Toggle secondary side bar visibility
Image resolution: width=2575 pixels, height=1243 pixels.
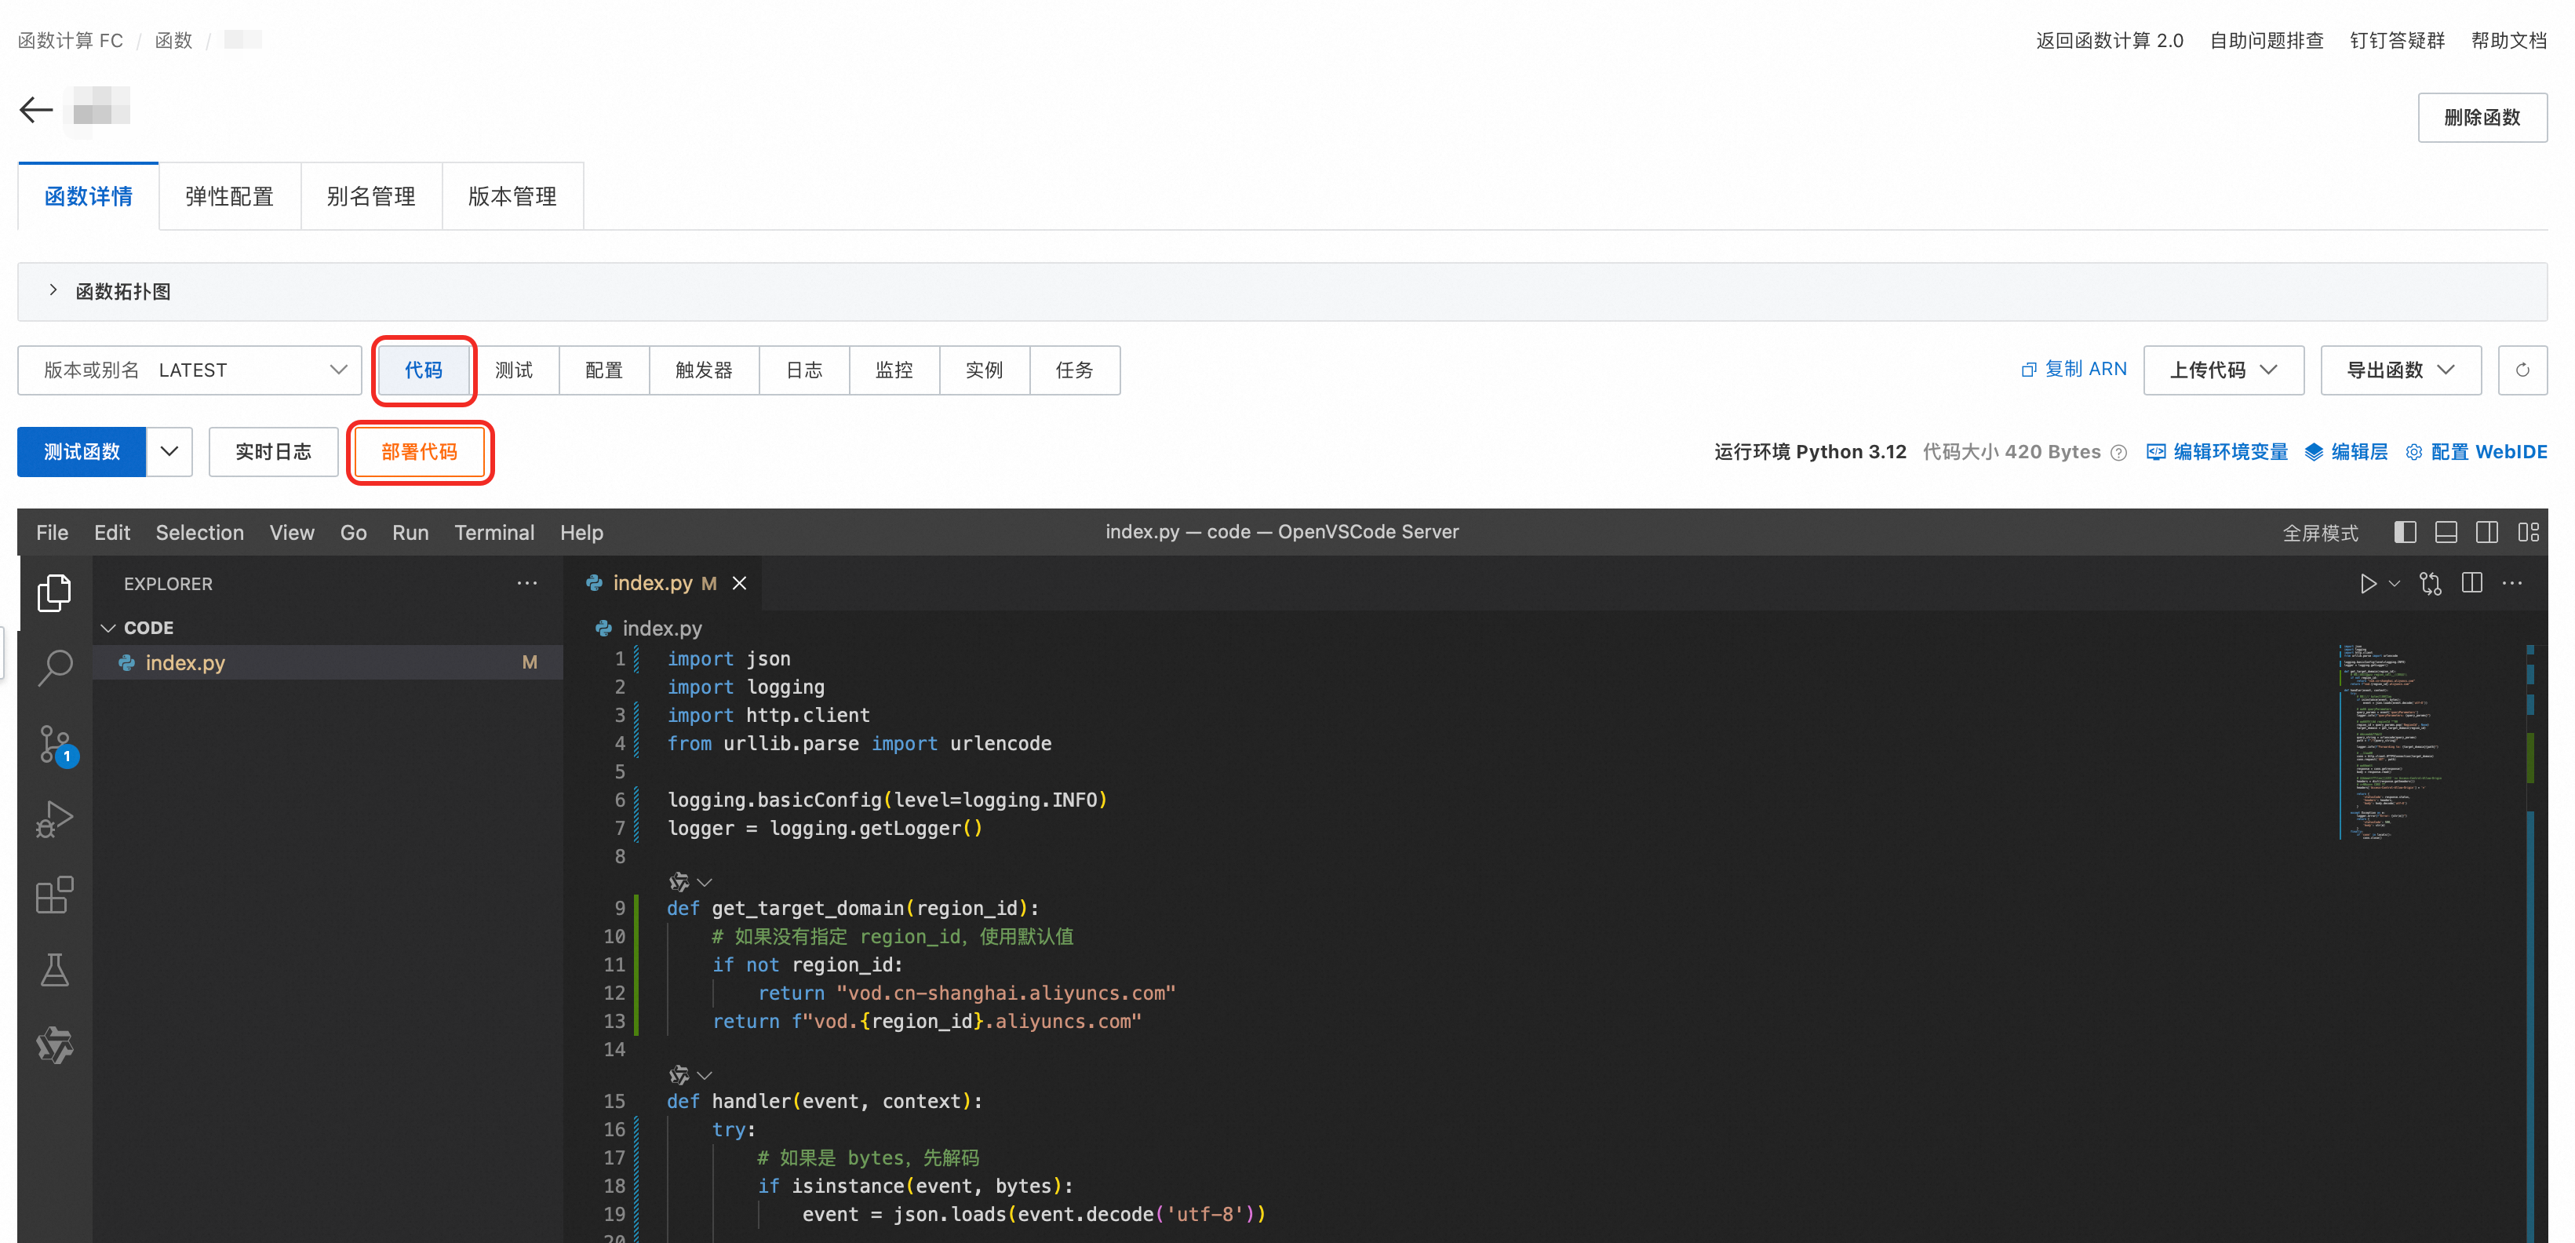pos(2487,532)
